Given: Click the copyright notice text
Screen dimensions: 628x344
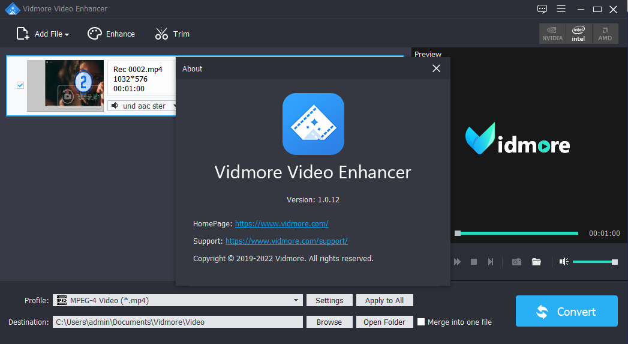Looking at the screenshot, I should coord(283,259).
